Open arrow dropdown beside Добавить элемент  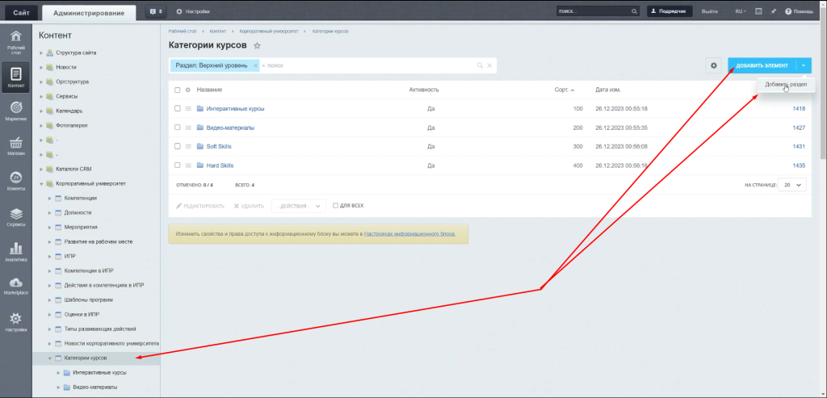[x=803, y=65]
